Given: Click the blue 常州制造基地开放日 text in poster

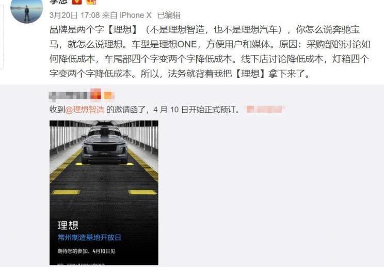Looking at the screenshot, I should tap(89, 237).
